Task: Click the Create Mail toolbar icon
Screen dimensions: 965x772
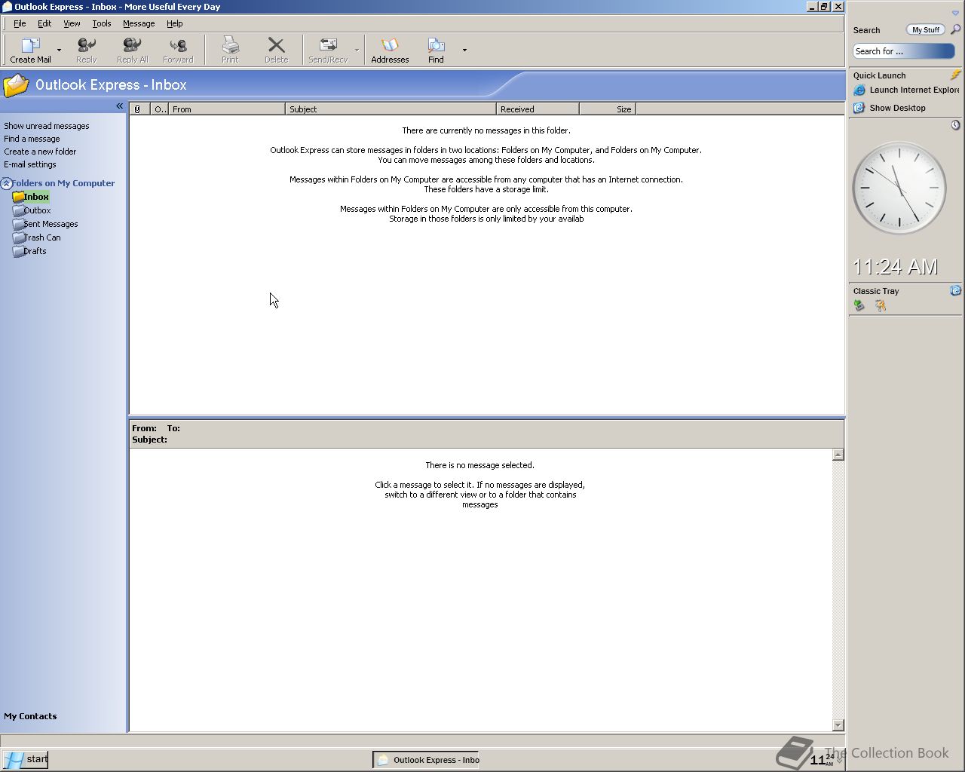Action: pyautogui.click(x=30, y=46)
